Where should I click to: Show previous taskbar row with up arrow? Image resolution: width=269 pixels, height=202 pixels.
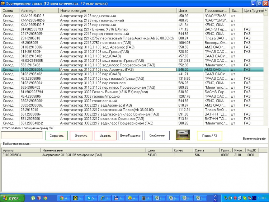tap(215, 196)
